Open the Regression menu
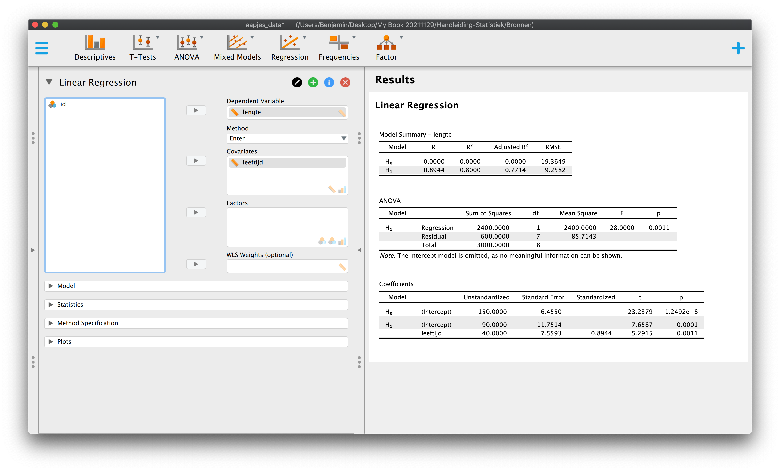Viewport: 780px width, 471px height. [x=290, y=48]
